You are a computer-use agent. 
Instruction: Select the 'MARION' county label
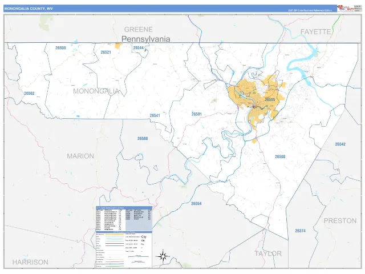pyautogui.click(x=80, y=156)
